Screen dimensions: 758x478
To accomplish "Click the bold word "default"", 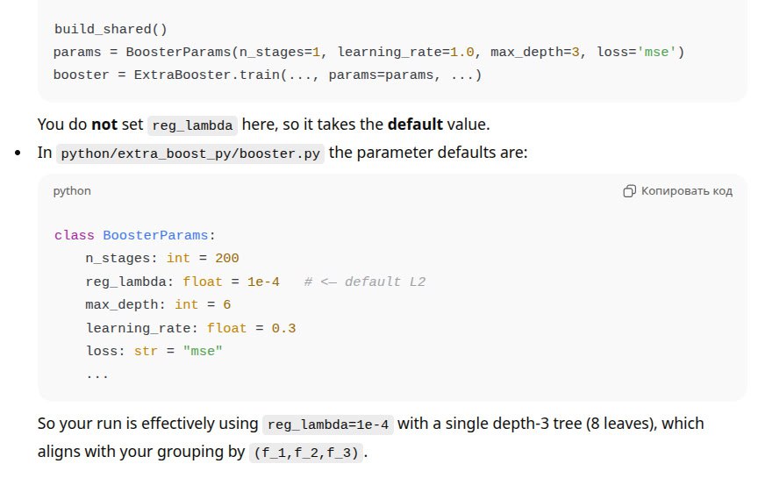I will (416, 125).
